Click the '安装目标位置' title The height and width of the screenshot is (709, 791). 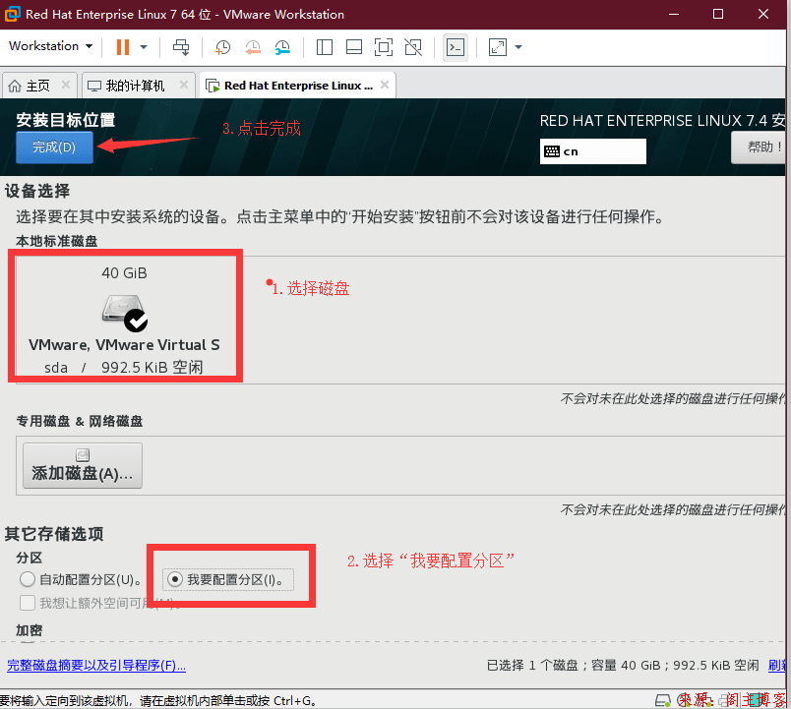point(66,120)
